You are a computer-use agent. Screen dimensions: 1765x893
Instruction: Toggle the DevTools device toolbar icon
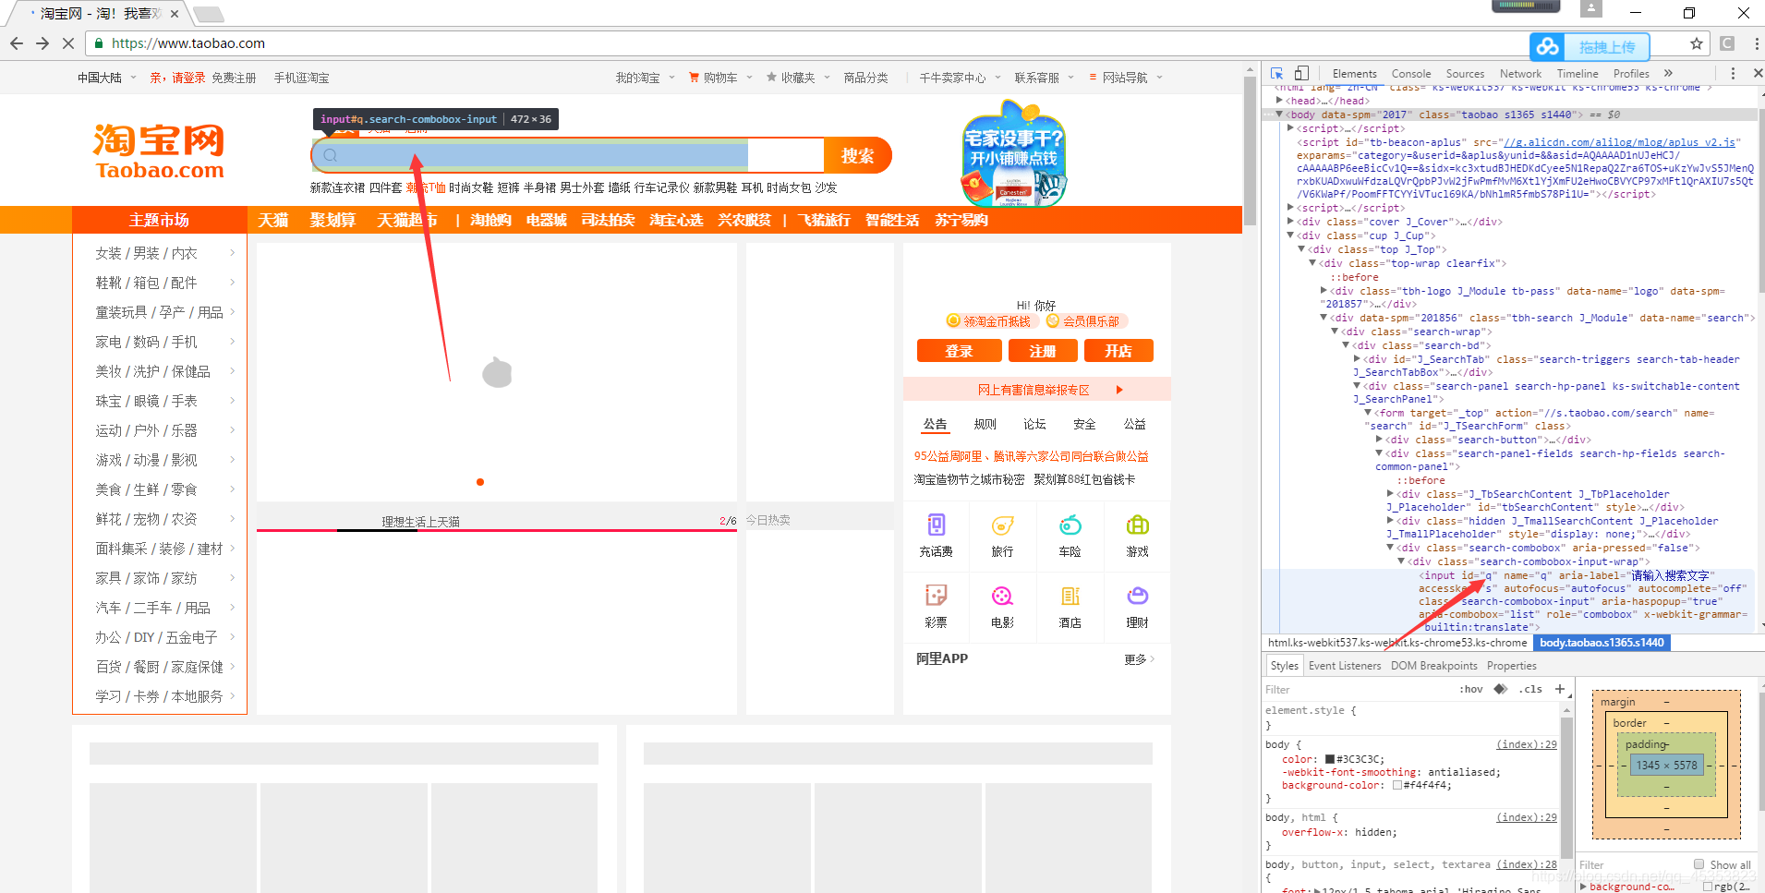pyautogui.click(x=1301, y=73)
